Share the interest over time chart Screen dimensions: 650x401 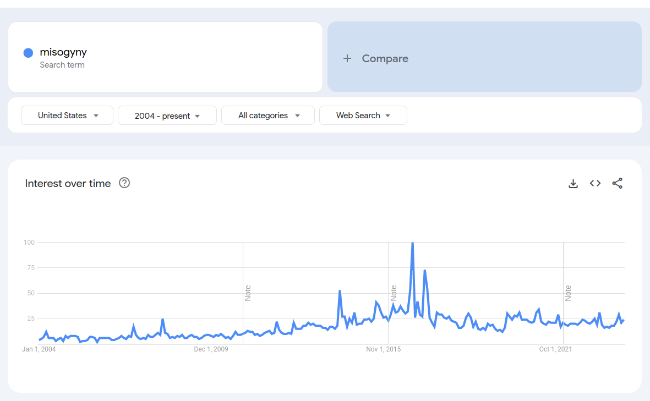(x=617, y=183)
